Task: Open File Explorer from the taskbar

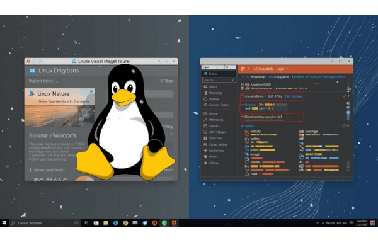Action: [106, 223]
